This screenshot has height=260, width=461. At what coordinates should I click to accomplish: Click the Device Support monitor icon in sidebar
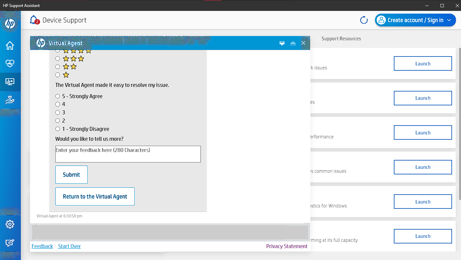[10, 82]
